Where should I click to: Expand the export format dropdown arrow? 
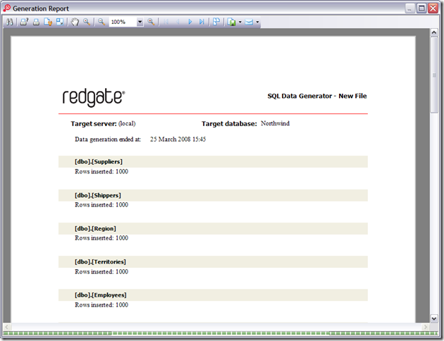(240, 22)
